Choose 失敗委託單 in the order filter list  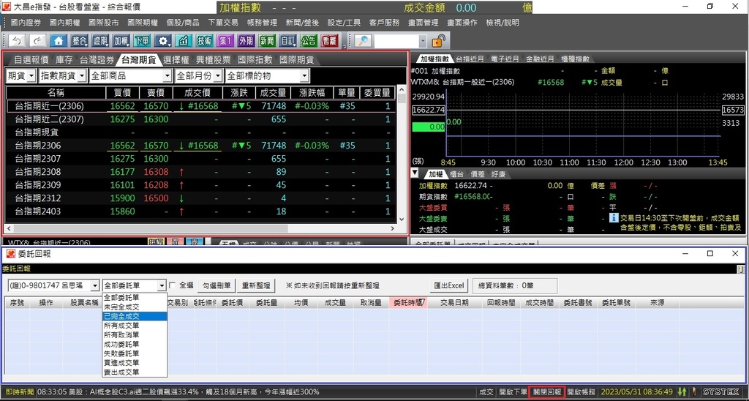pyautogui.click(x=135, y=353)
